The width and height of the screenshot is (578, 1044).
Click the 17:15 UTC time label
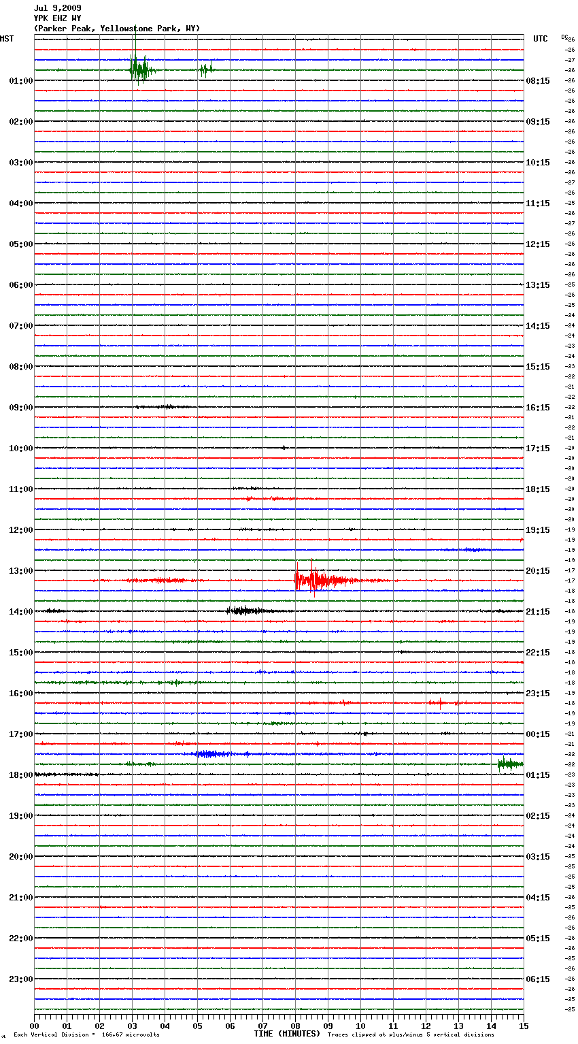538,448
